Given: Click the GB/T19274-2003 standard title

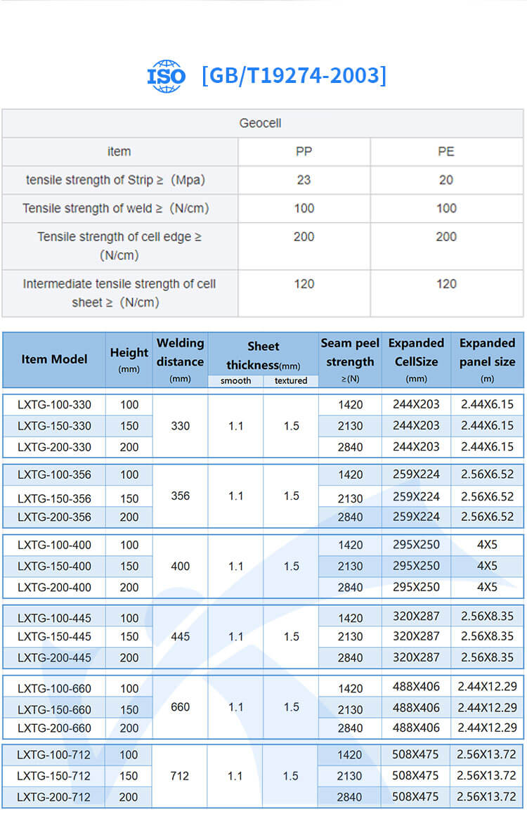Looking at the screenshot, I should pyautogui.click(x=294, y=75).
